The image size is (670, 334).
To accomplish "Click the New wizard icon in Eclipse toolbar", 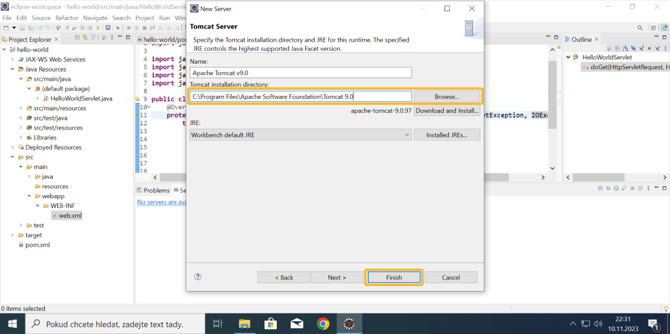I will [x=6, y=28].
